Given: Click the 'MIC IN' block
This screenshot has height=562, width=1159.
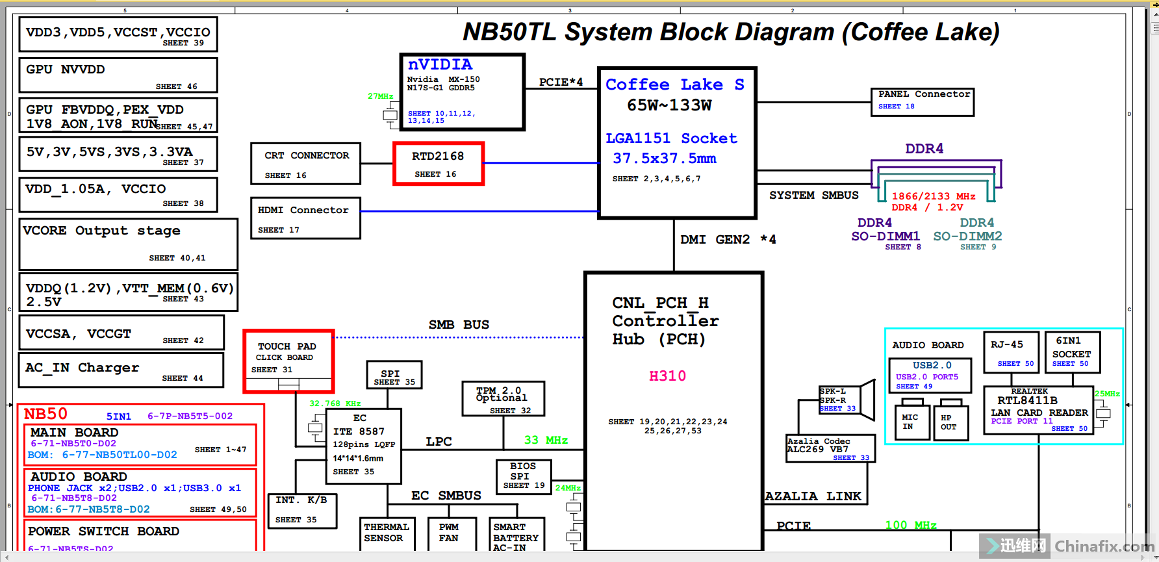Looking at the screenshot, I should pyautogui.click(x=912, y=423).
